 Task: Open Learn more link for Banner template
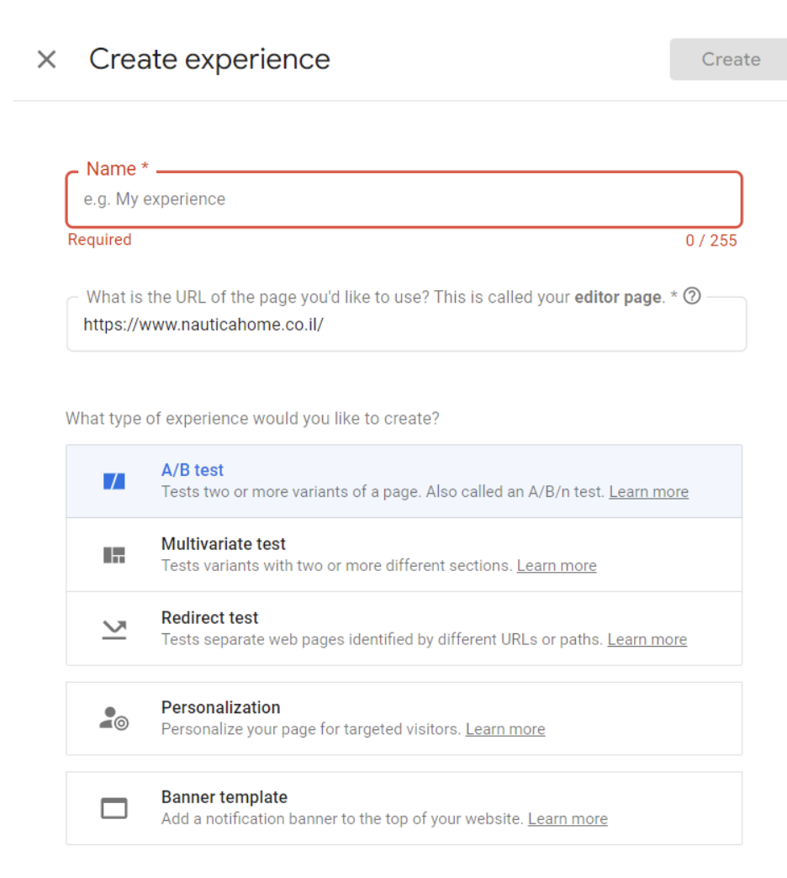click(568, 818)
